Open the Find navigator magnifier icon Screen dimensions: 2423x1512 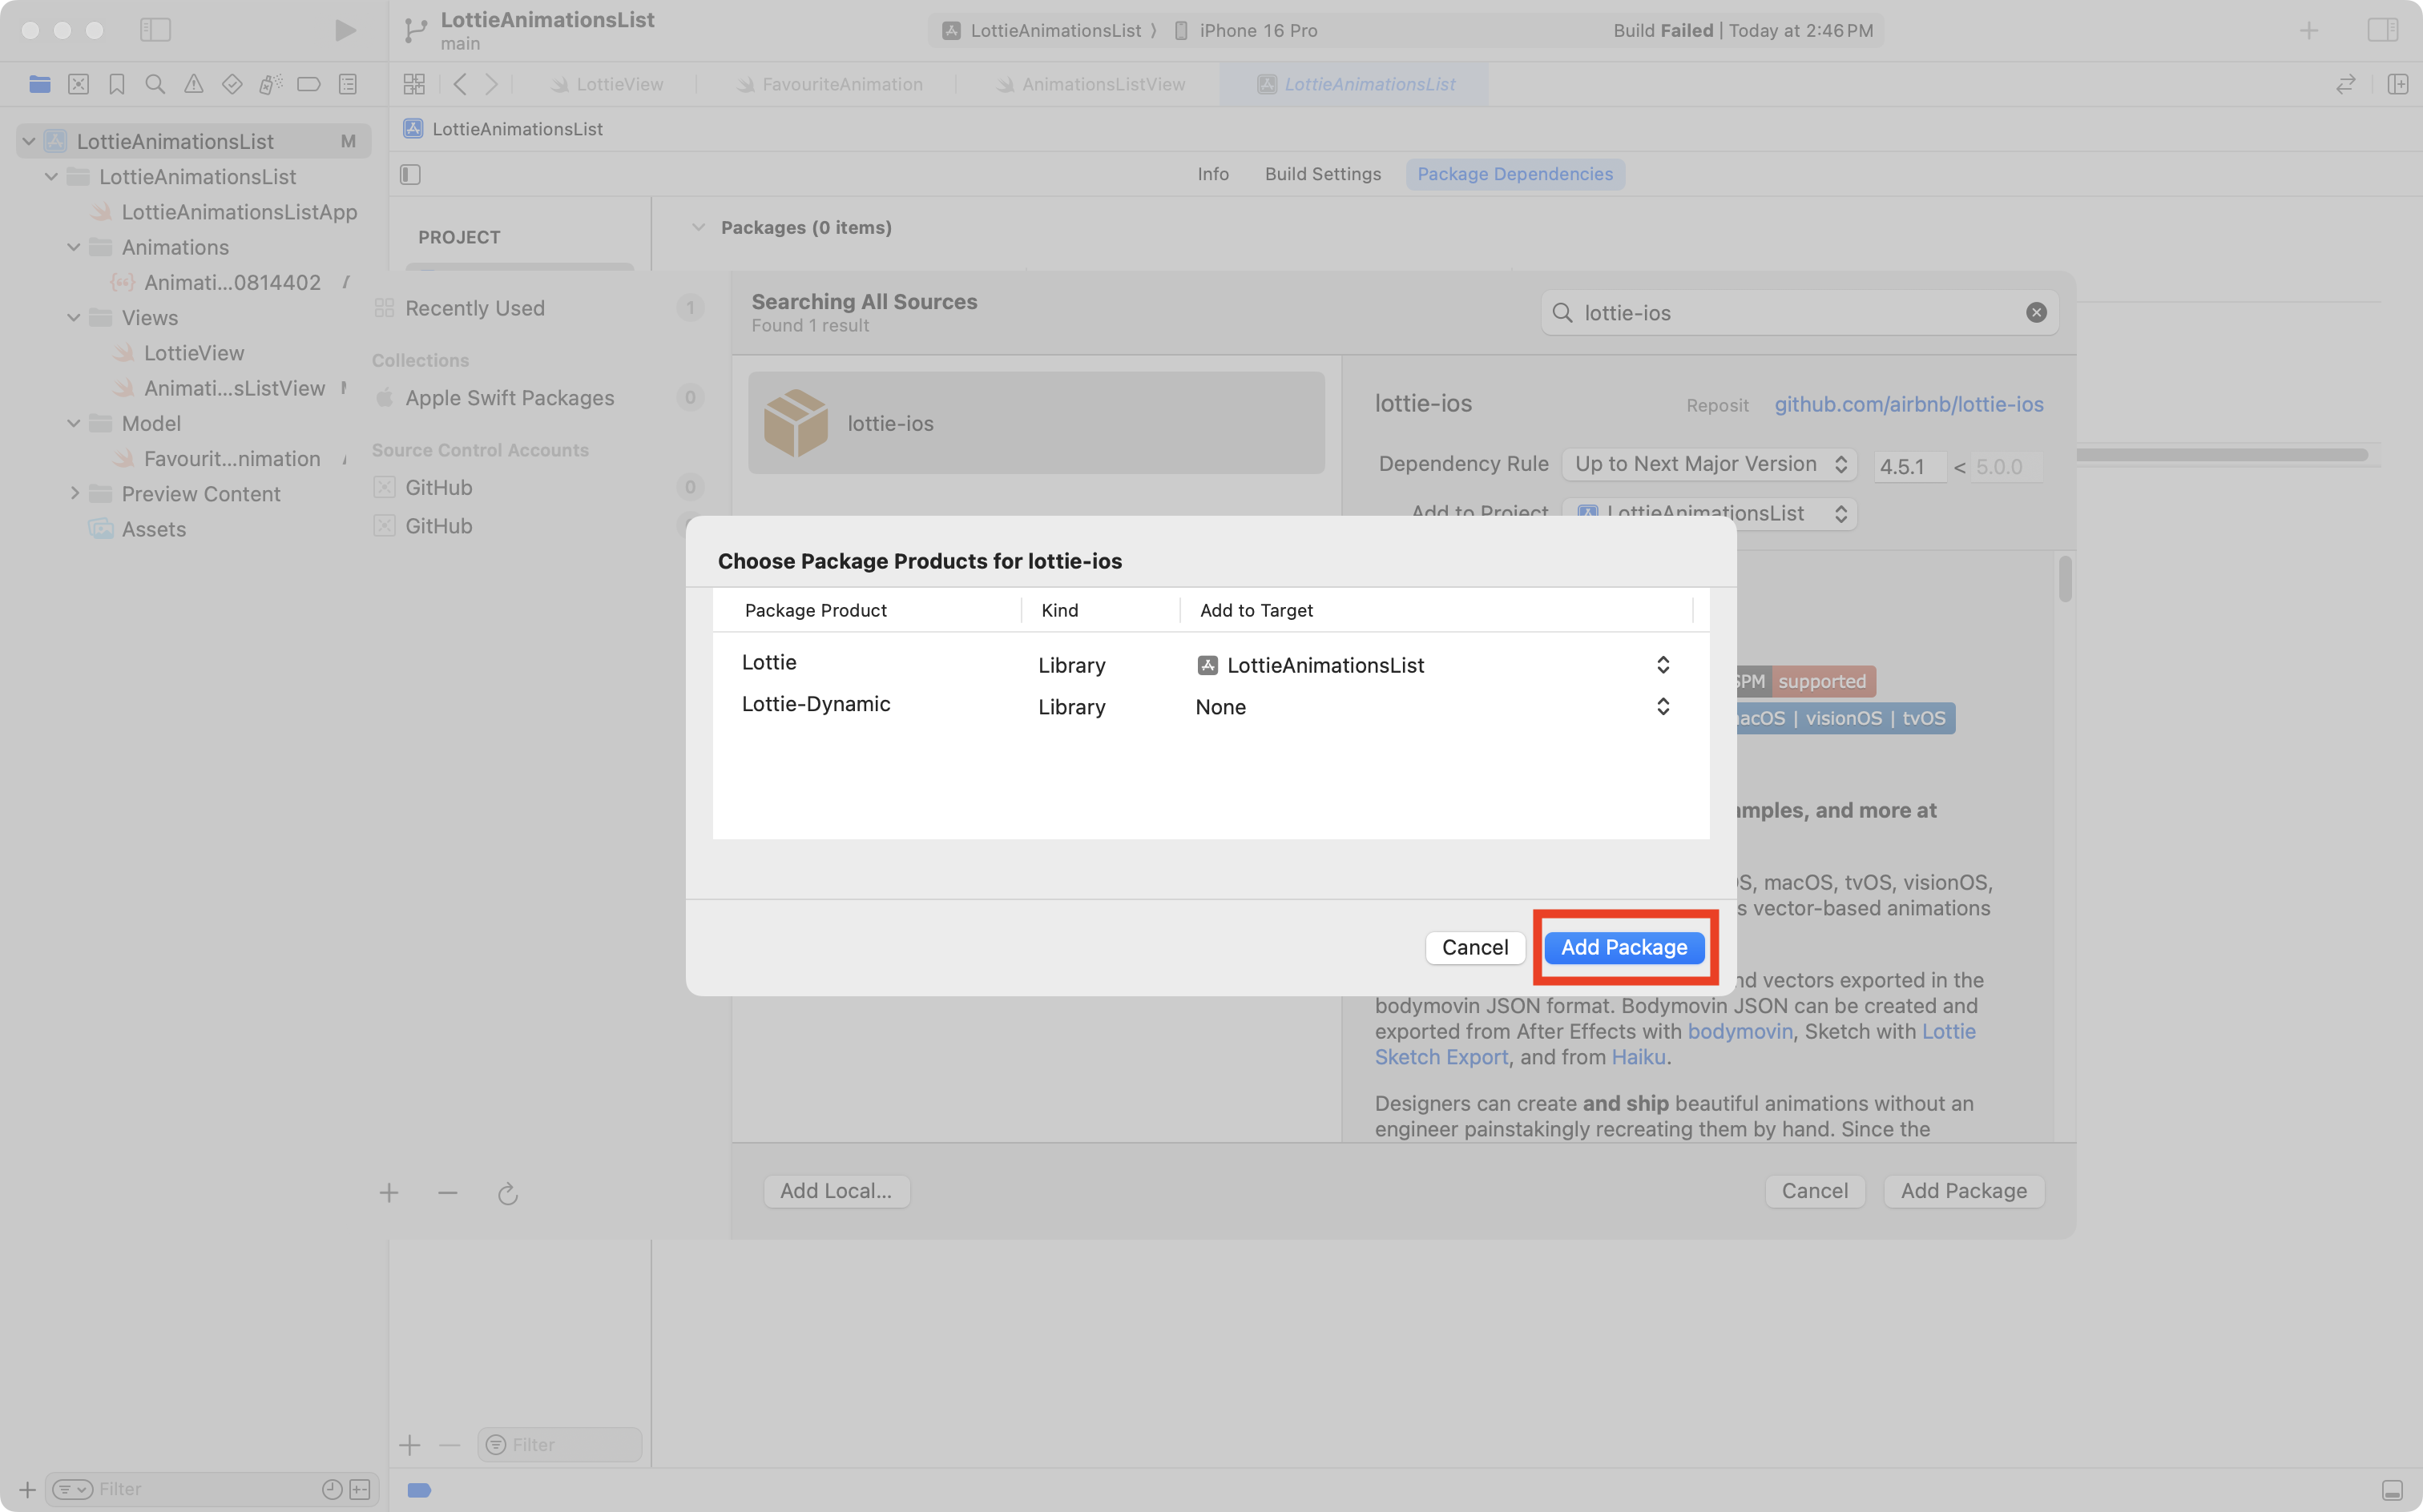tap(155, 84)
